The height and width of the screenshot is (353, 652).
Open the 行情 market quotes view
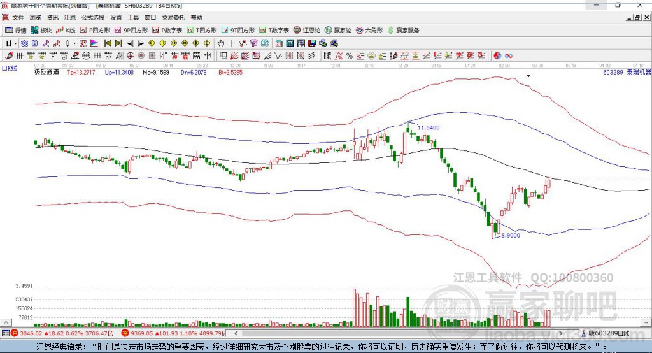coord(15,31)
